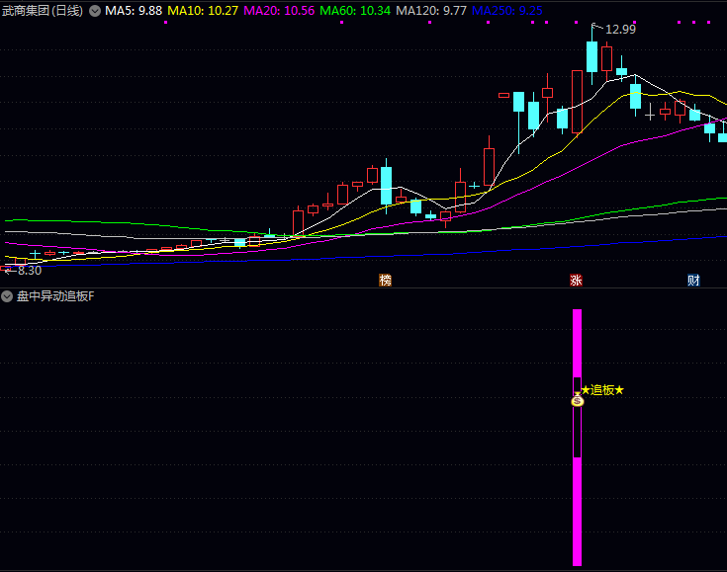Image resolution: width=727 pixels, height=572 pixels.
Task: Click the upper magenta indicator bar
Action: 578,343
